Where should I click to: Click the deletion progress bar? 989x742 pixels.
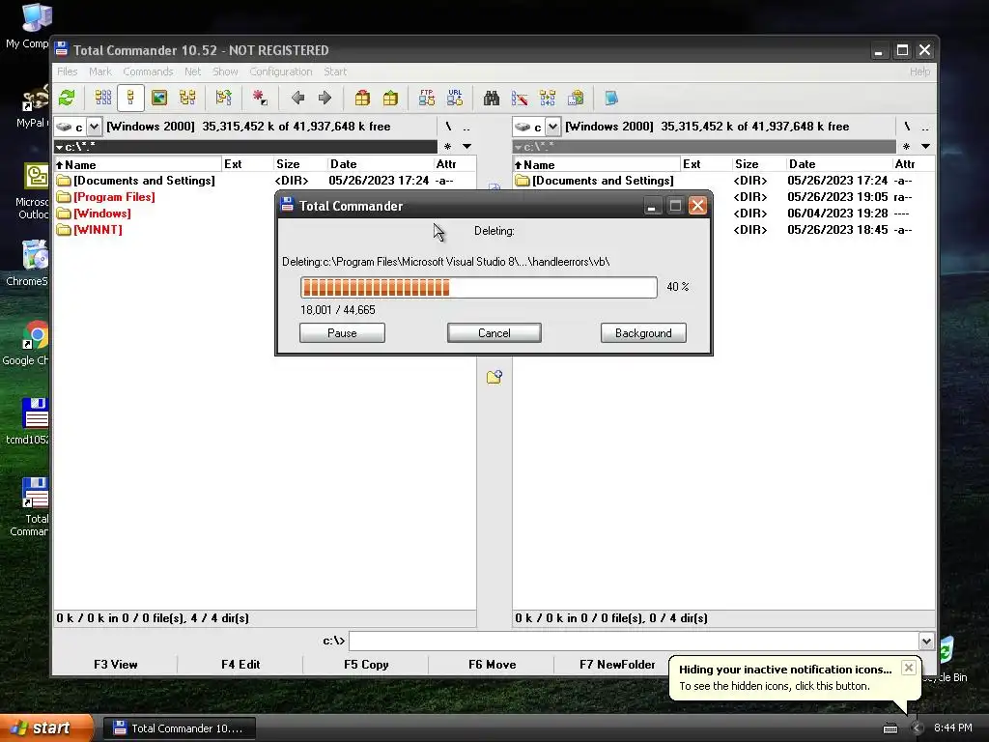479,287
